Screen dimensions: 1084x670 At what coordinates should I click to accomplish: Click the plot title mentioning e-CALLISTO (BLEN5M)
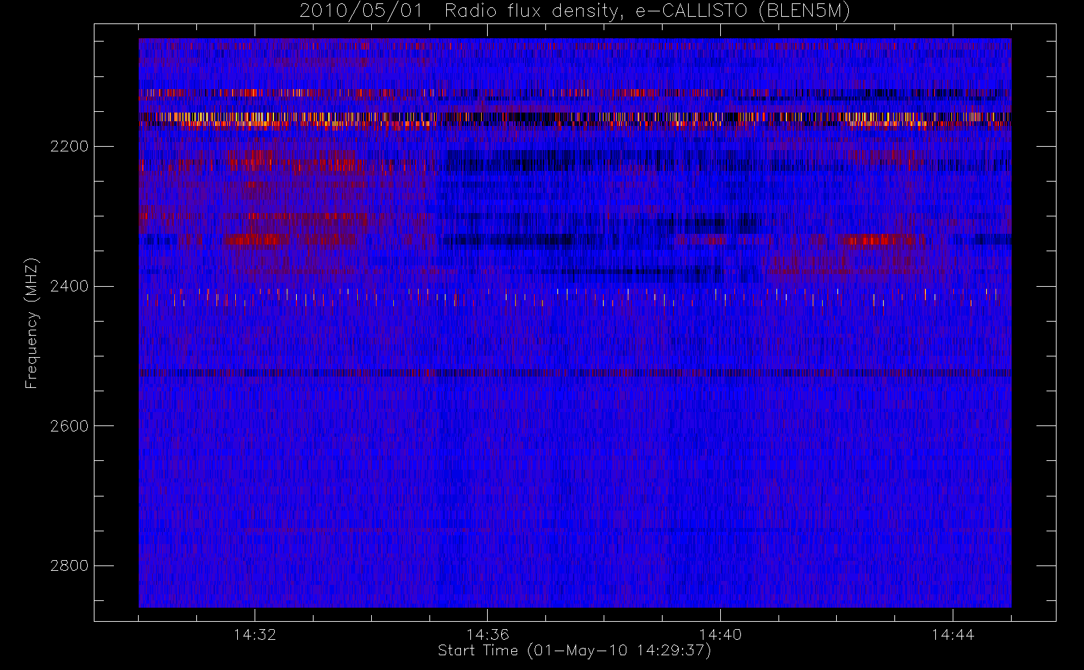[575, 11]
